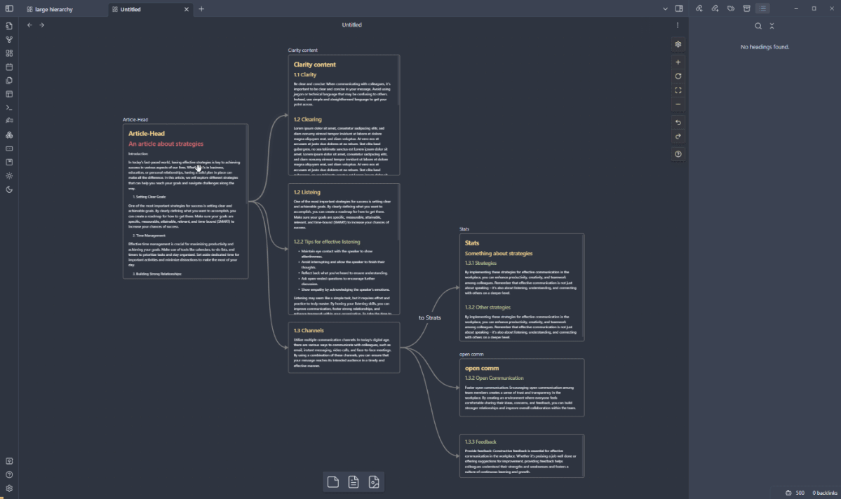This screenshot has height=499, width=841.
Task: Select the '1.3.3 Feedback' card
Action: click(x=522, y=456)
